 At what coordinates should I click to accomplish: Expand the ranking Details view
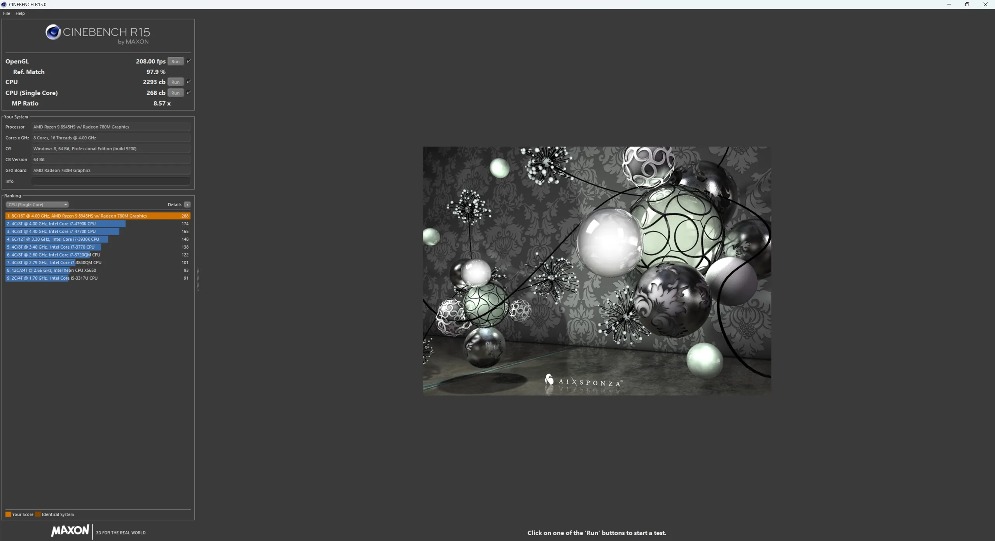click(175, 204)
